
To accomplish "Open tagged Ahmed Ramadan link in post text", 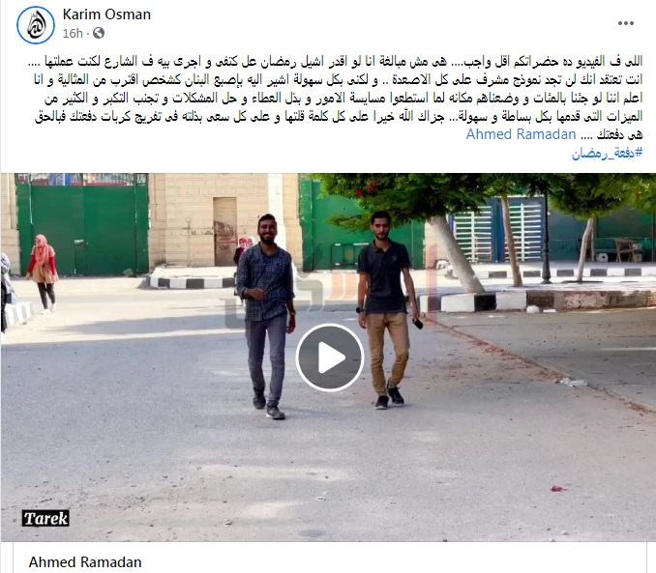I will tap(521, 134).
